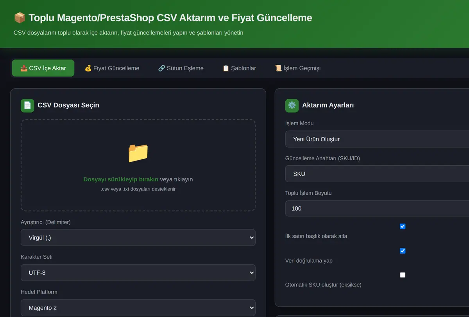Open İşlem Geçmişi tab

(x=297, y=68)
